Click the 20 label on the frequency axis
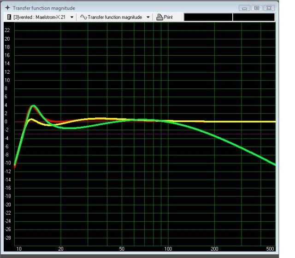The width and height of the screenshot is (295, 258). [x=61, y=249]
